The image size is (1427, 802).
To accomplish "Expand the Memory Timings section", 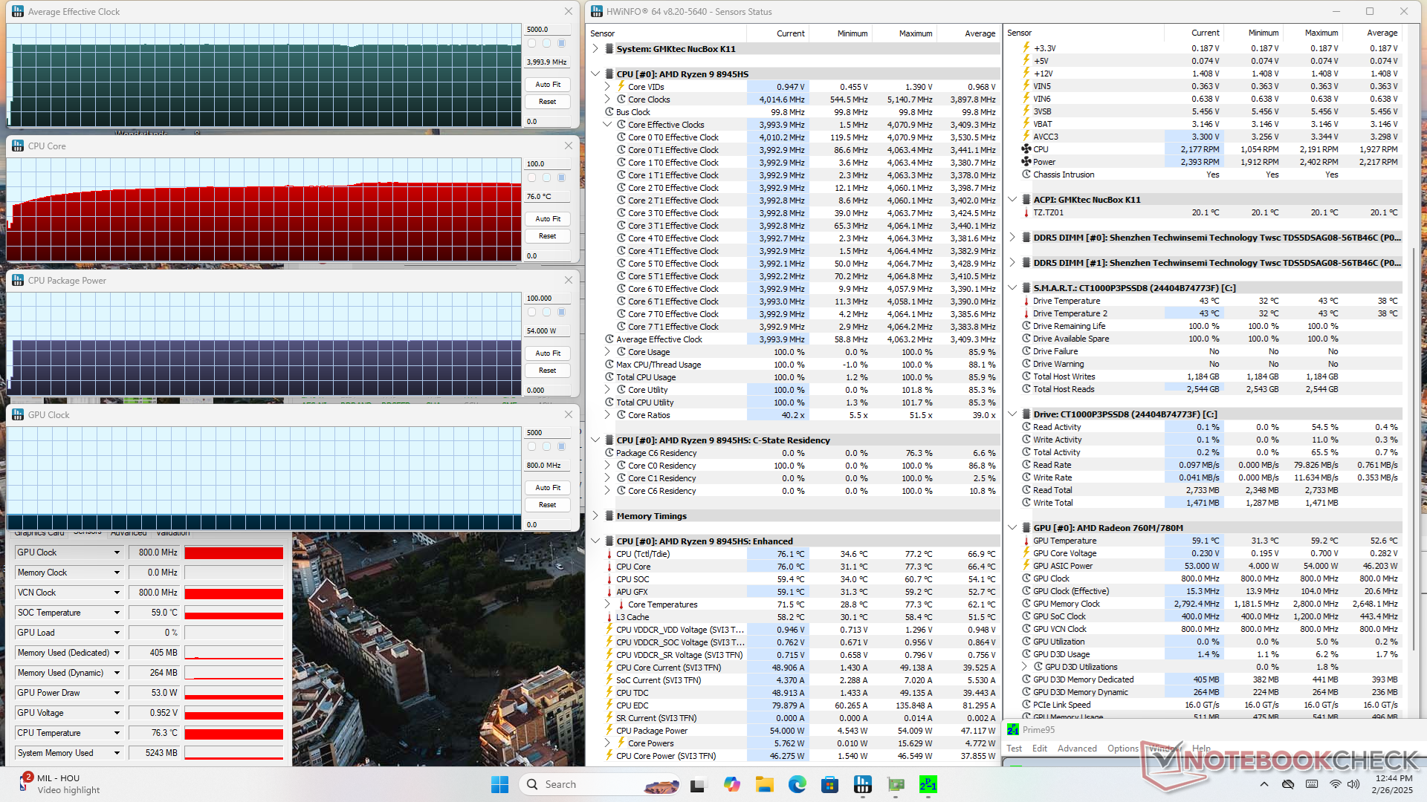I will [595, 516].
